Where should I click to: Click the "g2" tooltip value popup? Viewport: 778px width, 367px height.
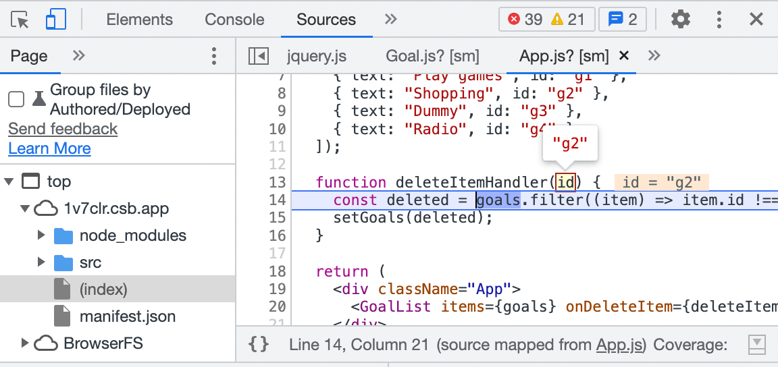click(570, 143)
